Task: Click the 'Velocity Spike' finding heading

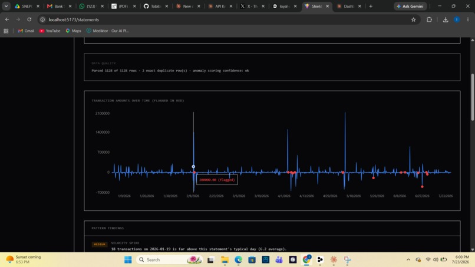Action: pos(125,243)
